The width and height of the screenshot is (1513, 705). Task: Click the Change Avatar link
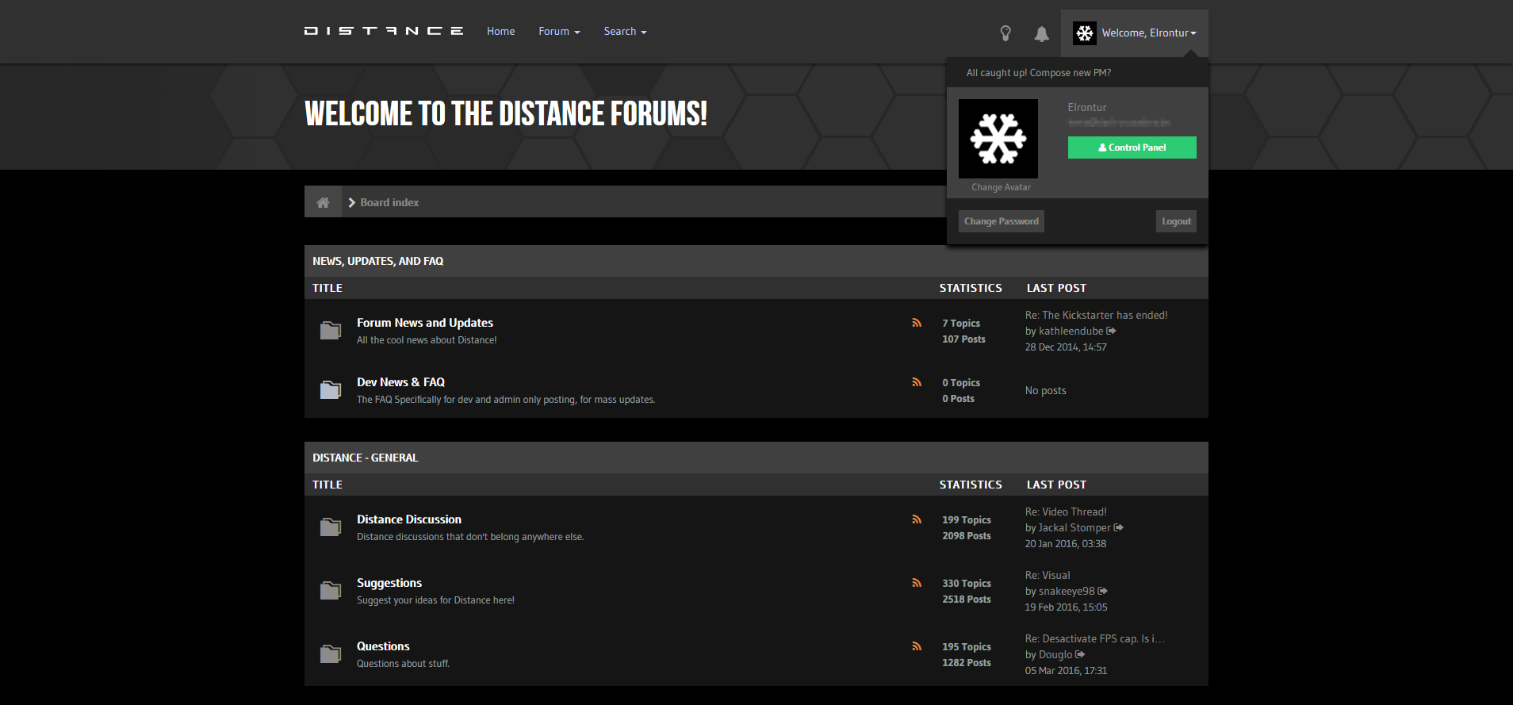point(1002,187)
